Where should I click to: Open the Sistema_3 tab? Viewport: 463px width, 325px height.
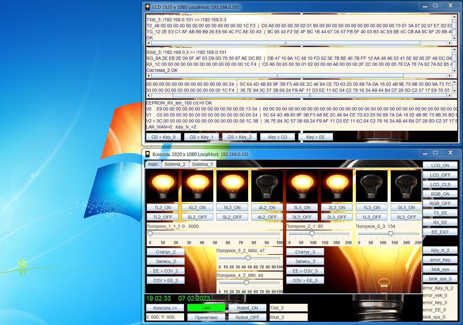(x=202, y=164)
